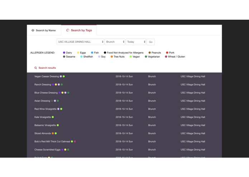Click the Vegan legend light green dot

(x=131, y=57)
